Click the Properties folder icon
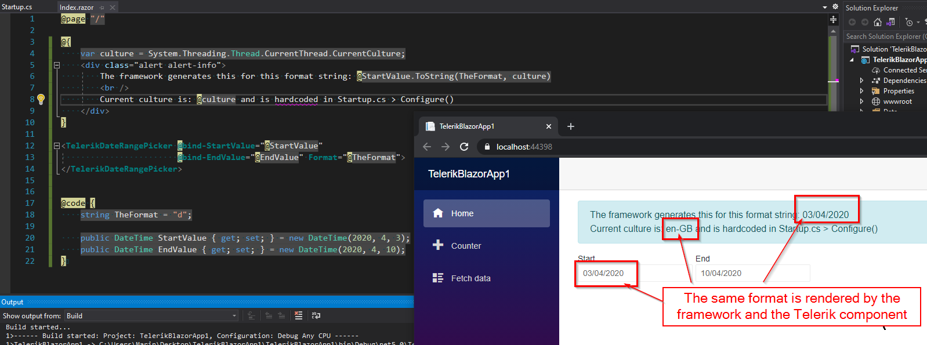927x345 pixels. [x=876, y=91]
